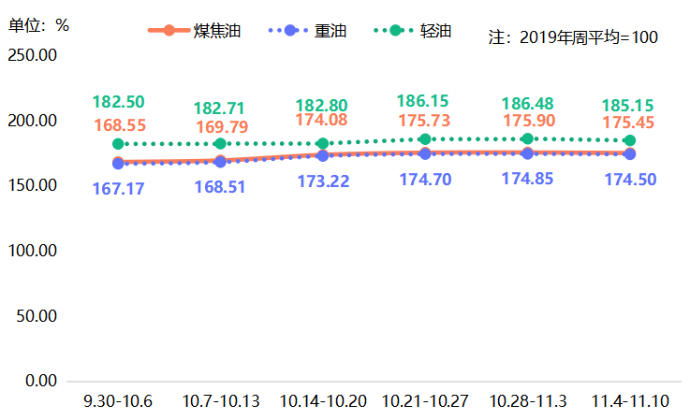Select green 轻油 point for 10.21-10.27

[x=425, y=139]
